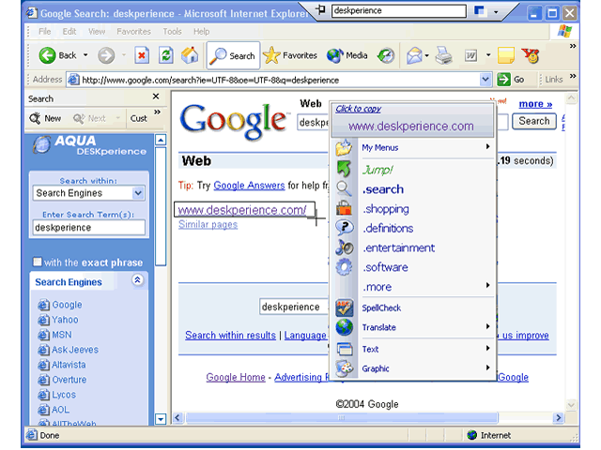Open the Mail button dropdown arrow
Image resolution: width=601 pixels, height=450 pixels.
[x=426, y=56]
